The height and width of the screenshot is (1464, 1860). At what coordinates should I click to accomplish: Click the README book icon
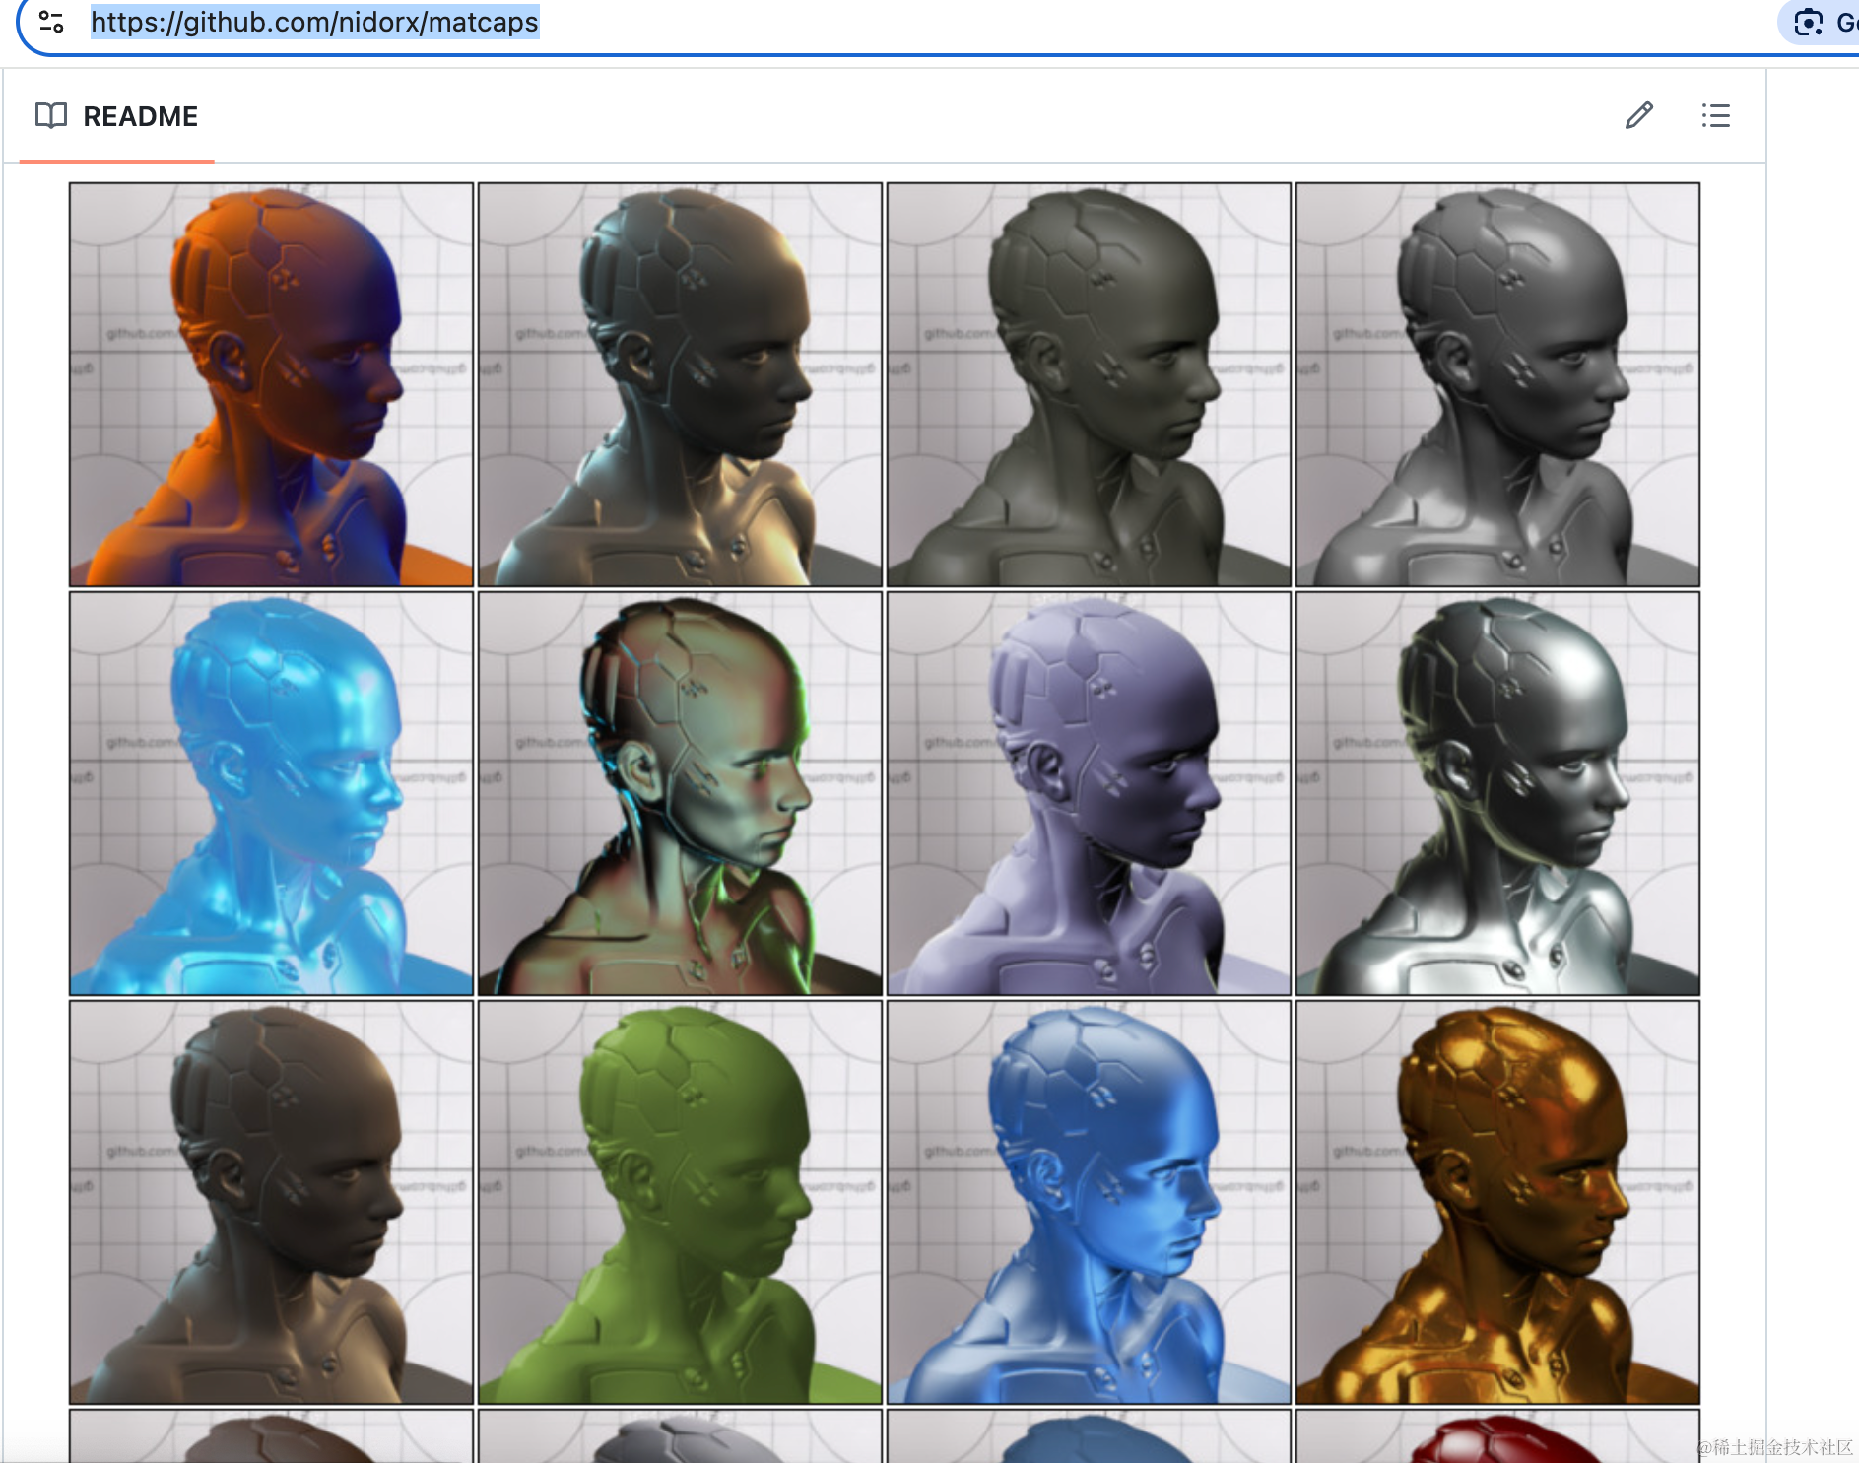point(51,116)
